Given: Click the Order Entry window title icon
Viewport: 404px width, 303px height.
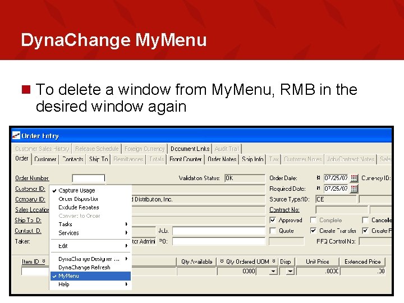Looking at the screenshot, I should [16, 136].
